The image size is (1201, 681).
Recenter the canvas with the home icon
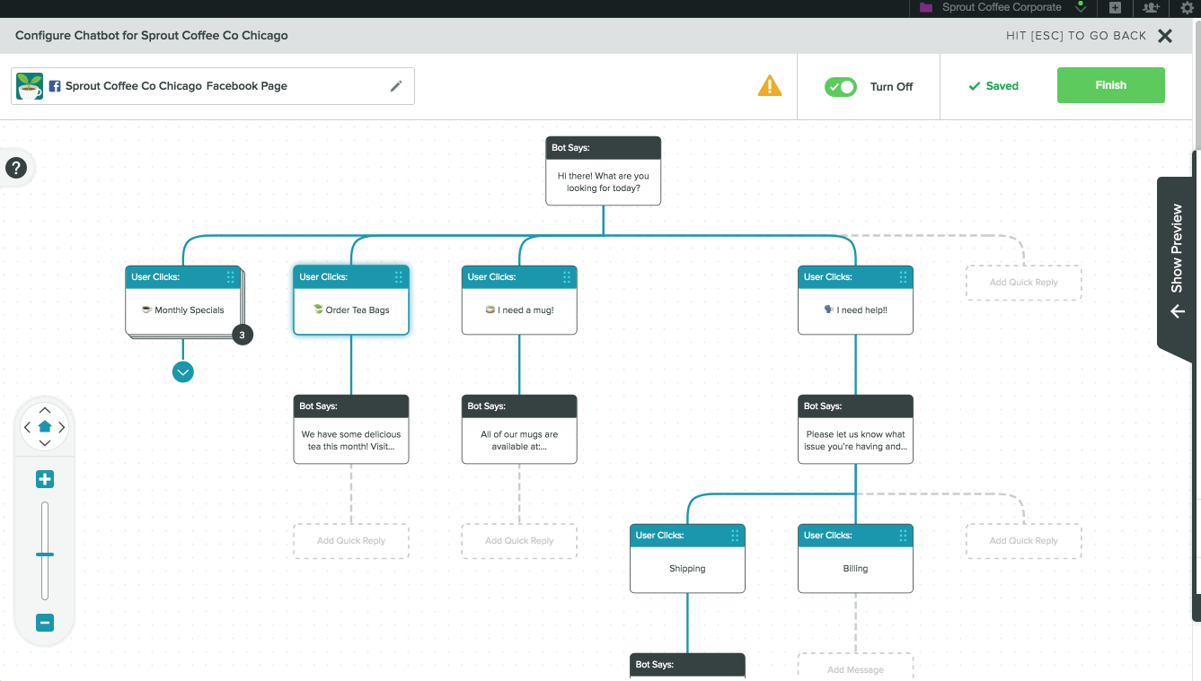(x=45, y=427)
